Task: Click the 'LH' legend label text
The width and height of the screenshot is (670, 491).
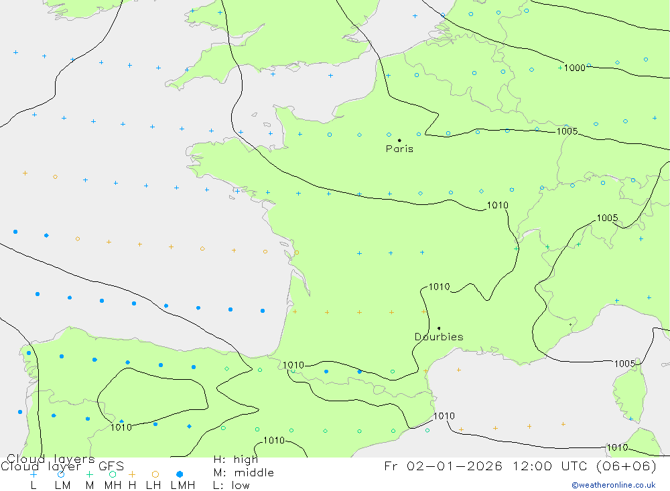Action: click(153, 486)
